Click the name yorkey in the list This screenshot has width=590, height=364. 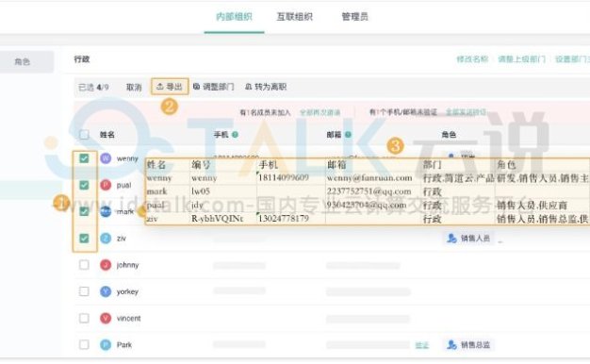(x=127, y=291)
